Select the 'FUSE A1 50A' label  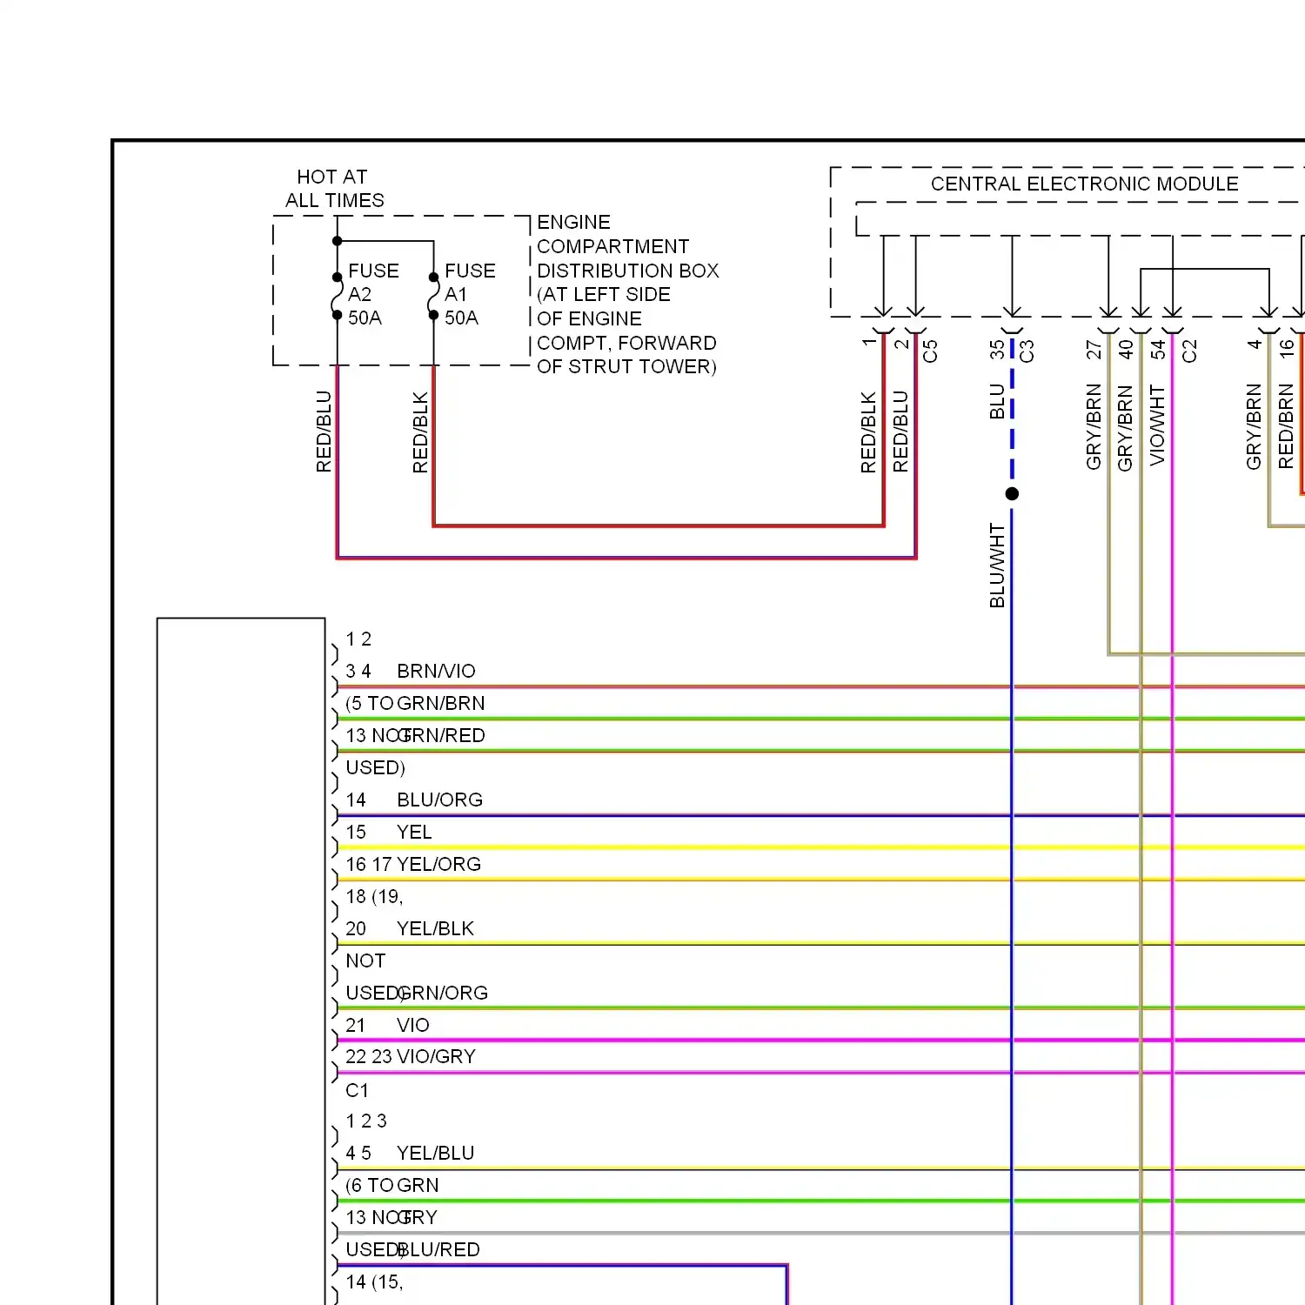(x=470, y=294)
